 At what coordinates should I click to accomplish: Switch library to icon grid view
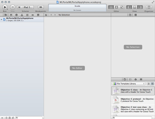coord(149,84)
